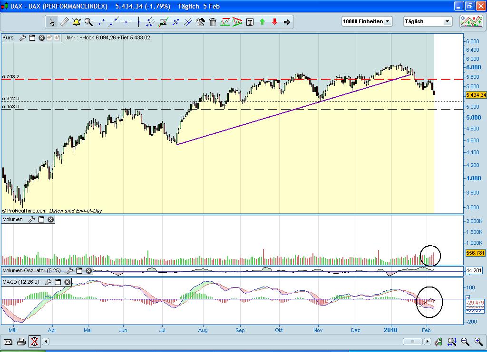Open the 'Täglich' timeframe dropdown
Viewport: 487px width, 352px height.
447,21
